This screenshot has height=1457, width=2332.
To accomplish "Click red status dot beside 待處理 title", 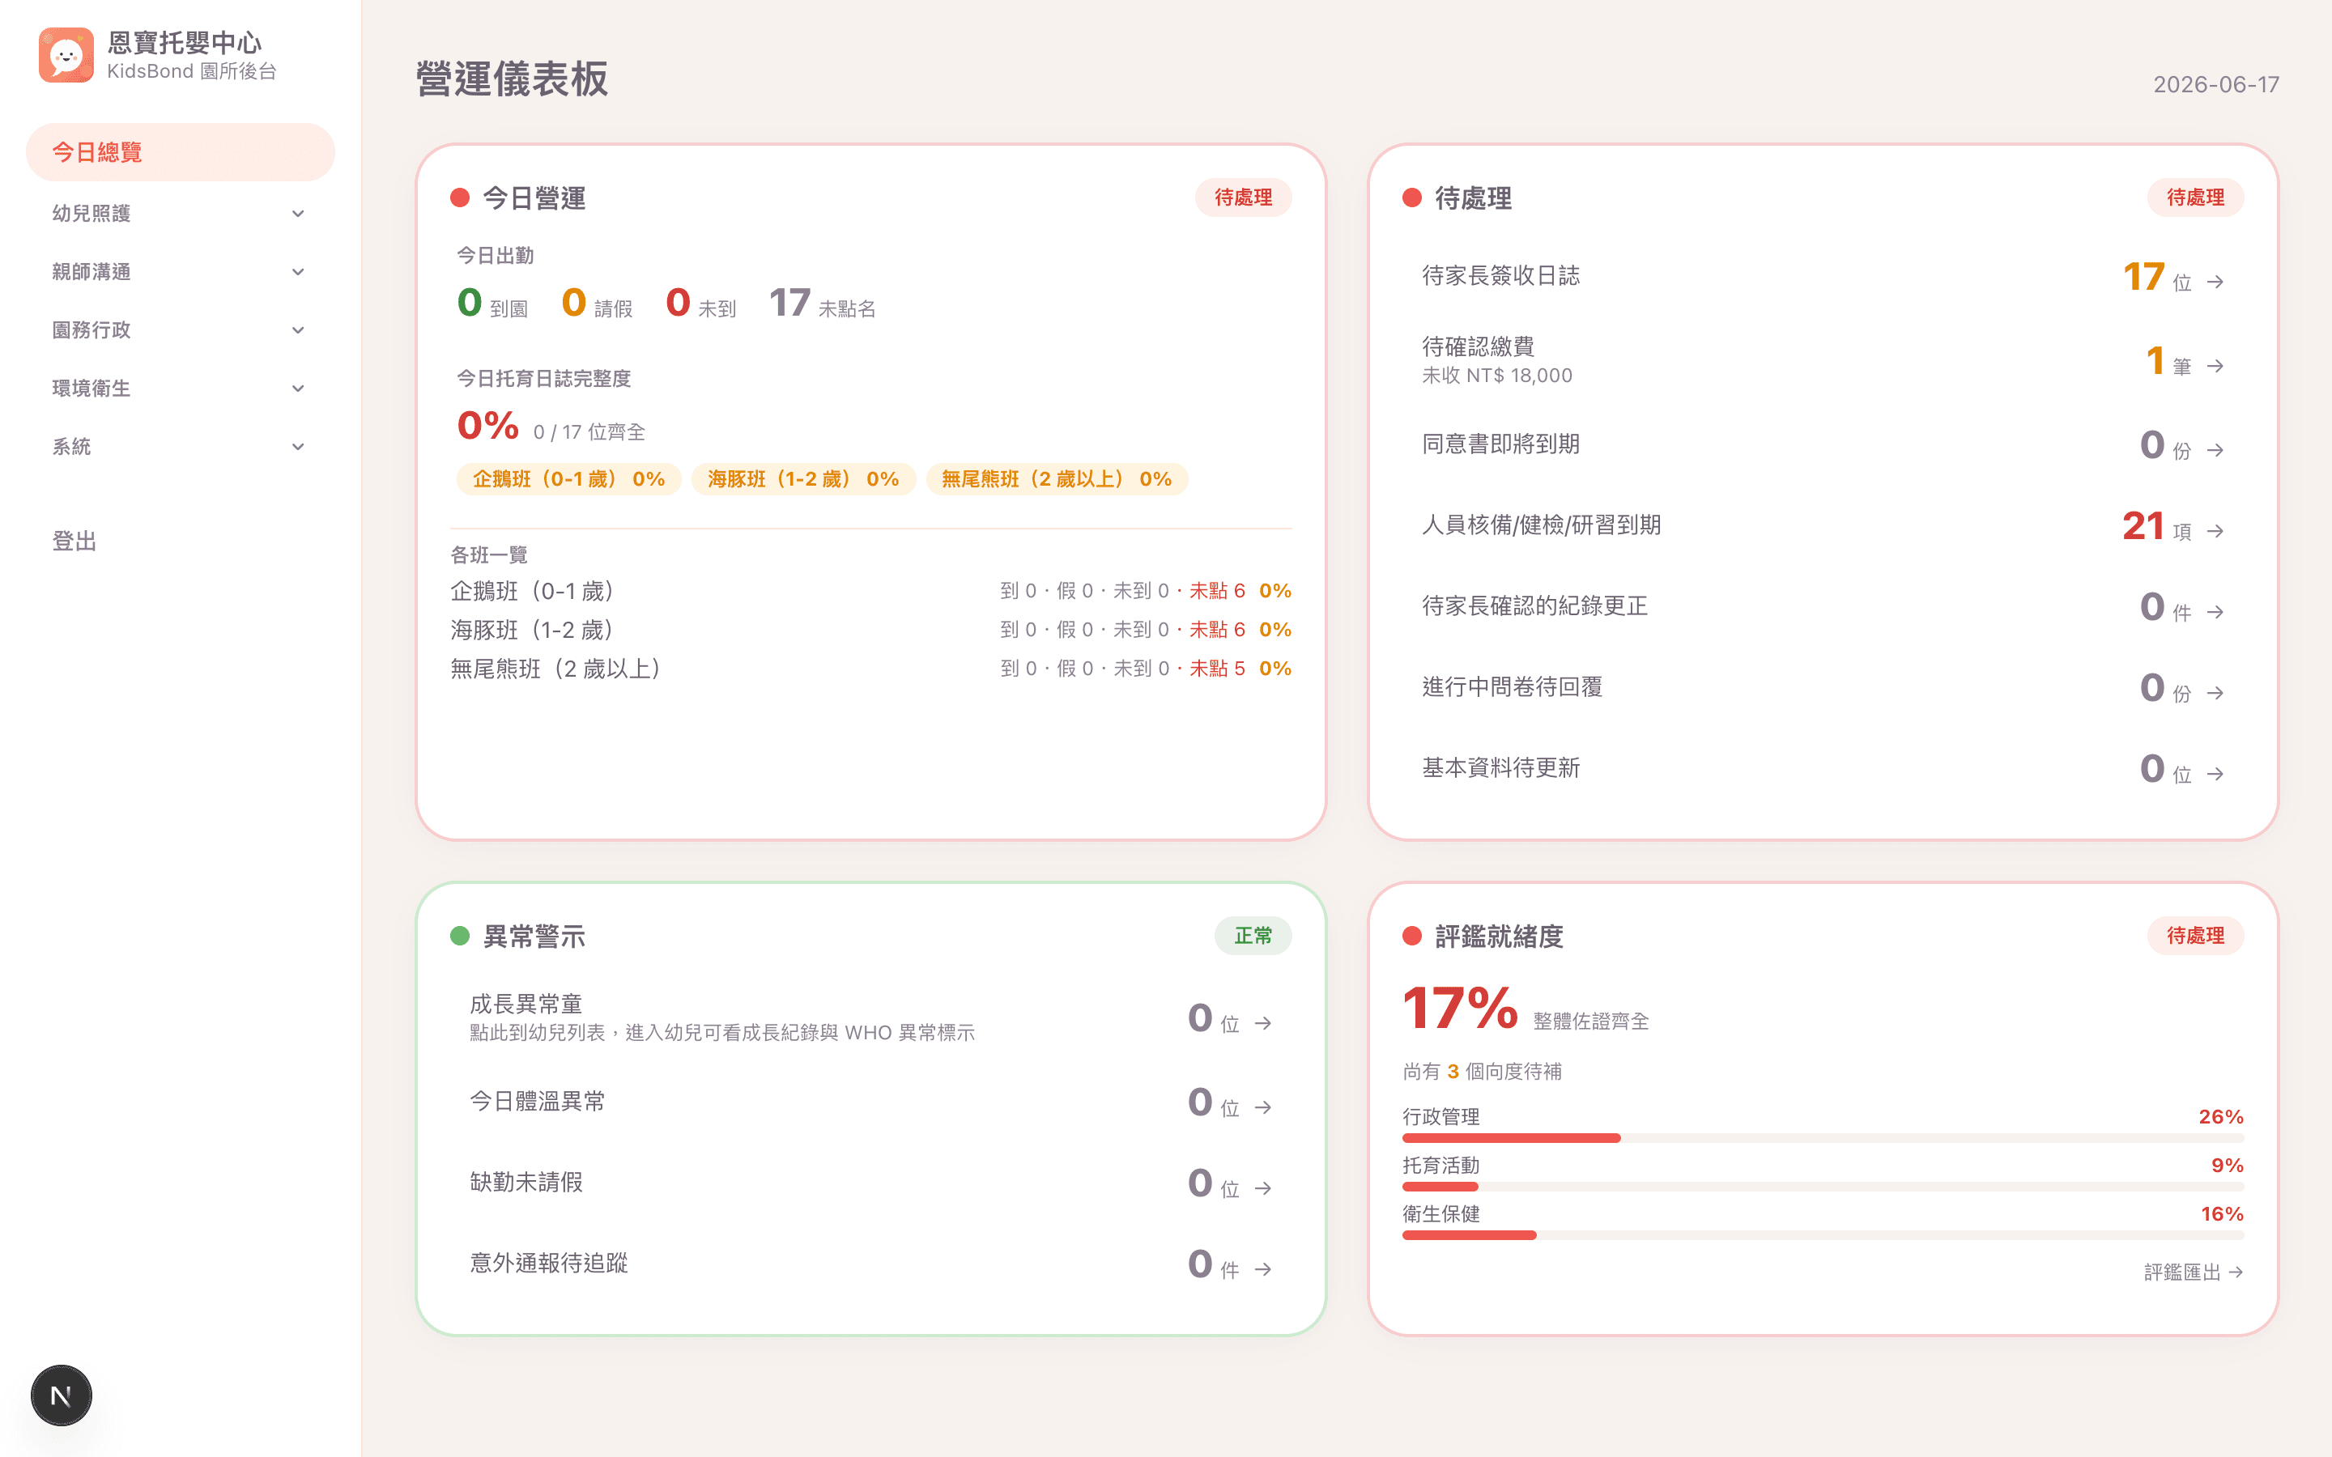I will pos(1411,198).
